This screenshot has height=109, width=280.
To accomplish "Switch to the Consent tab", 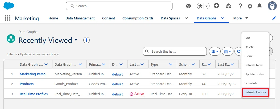I will click(x=109, y=18).
